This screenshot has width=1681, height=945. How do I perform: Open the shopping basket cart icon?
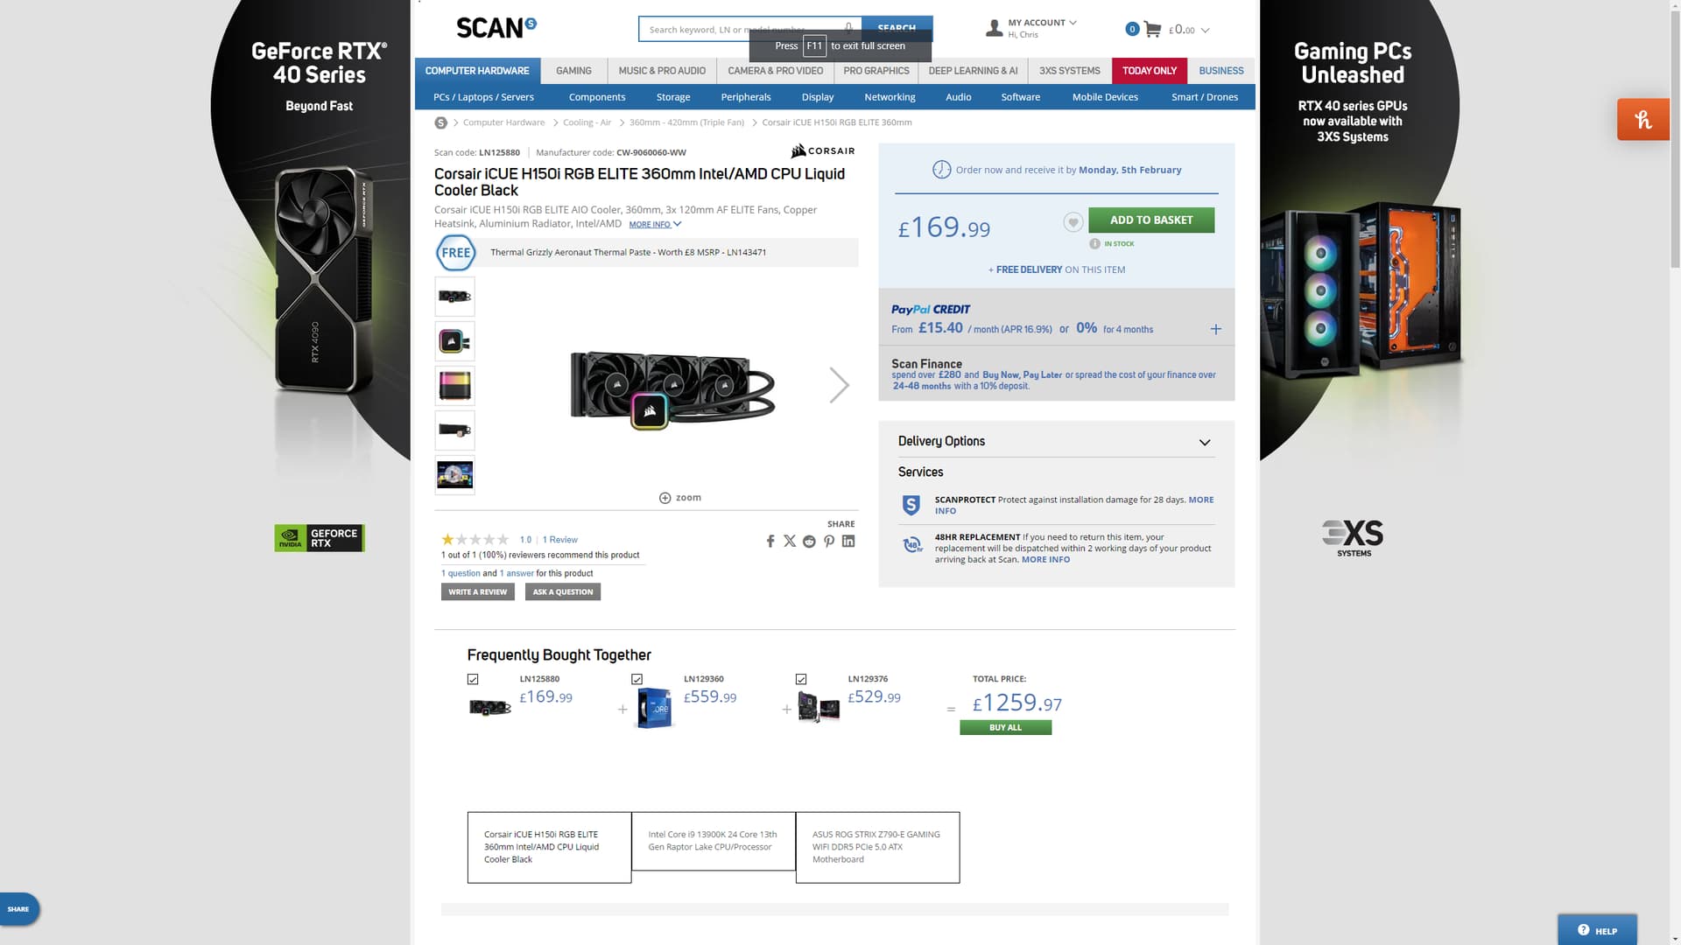(1152, 30)
